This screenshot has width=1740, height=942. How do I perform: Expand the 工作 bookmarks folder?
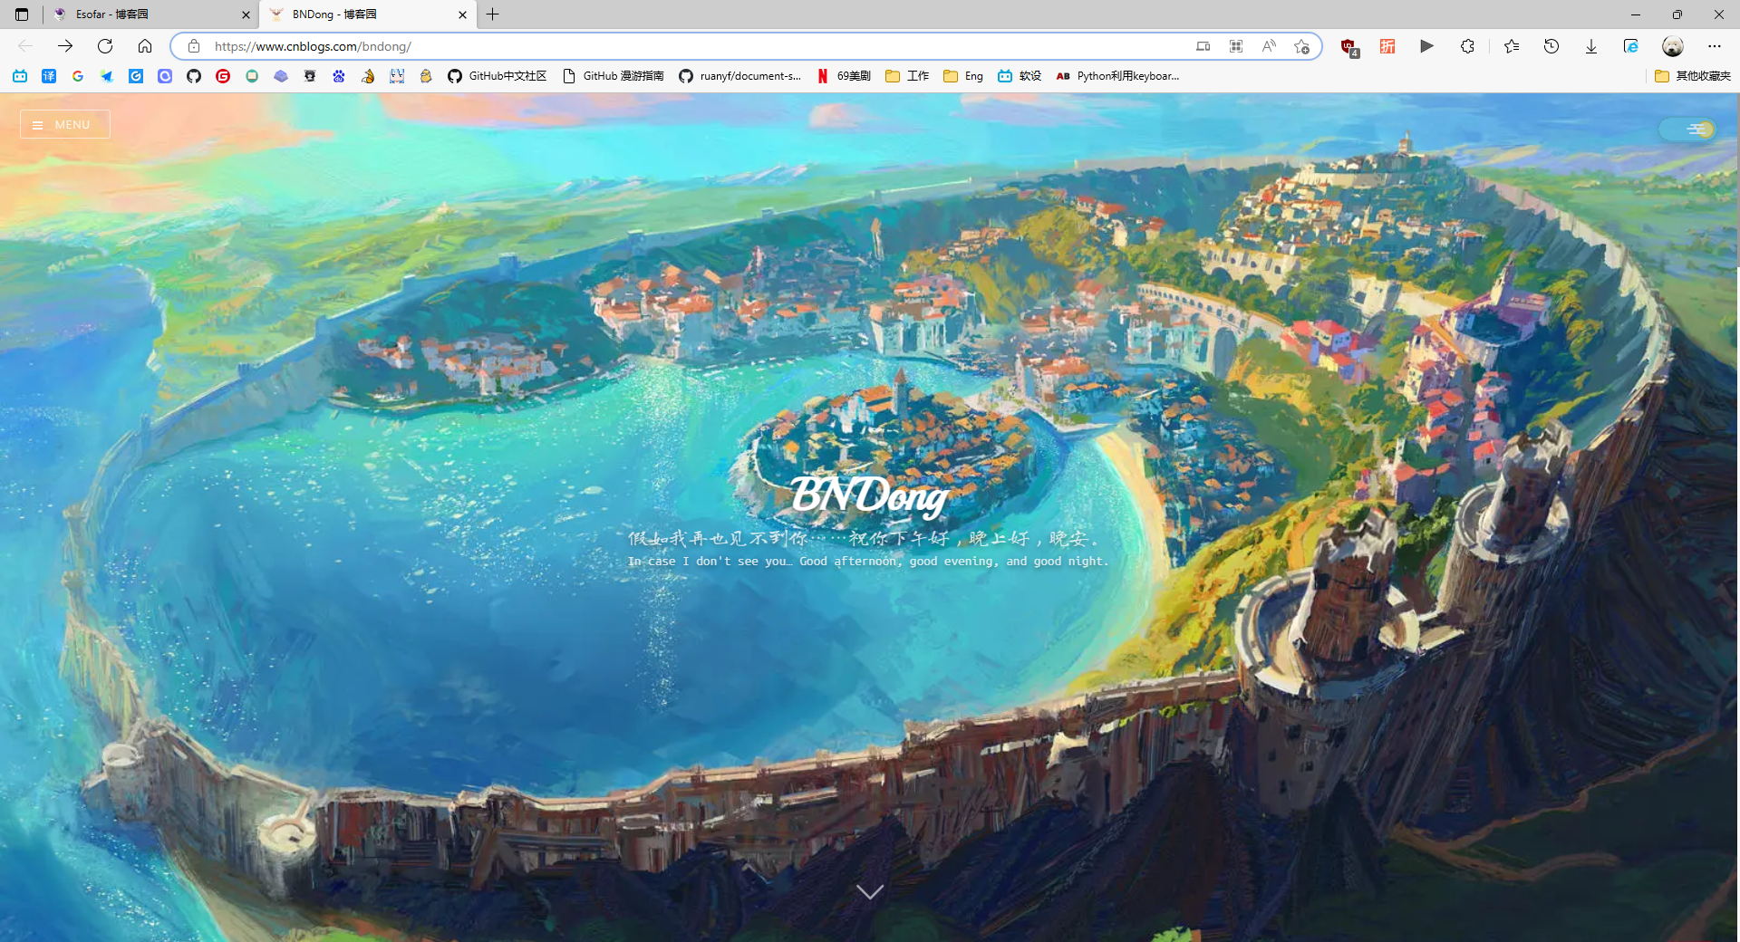[907, 76]
